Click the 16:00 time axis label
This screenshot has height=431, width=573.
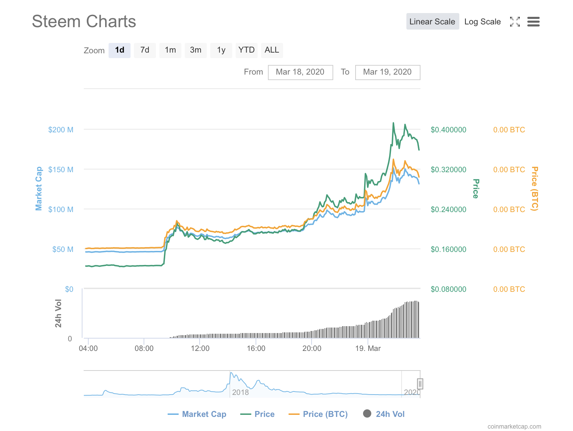[x=256, y=349]
